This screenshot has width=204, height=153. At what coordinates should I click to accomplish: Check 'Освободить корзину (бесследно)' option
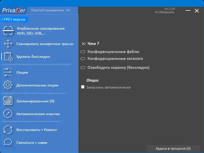pyautogui.click(x=83, y=68)
